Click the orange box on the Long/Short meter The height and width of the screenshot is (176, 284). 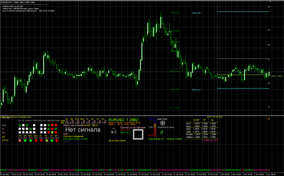155,125
